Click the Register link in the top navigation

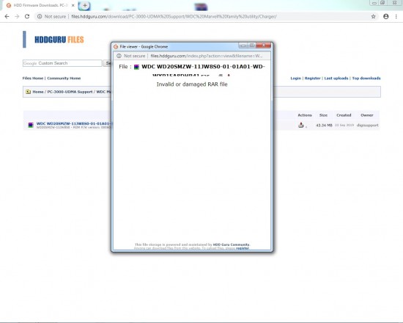tap(312, 79)
